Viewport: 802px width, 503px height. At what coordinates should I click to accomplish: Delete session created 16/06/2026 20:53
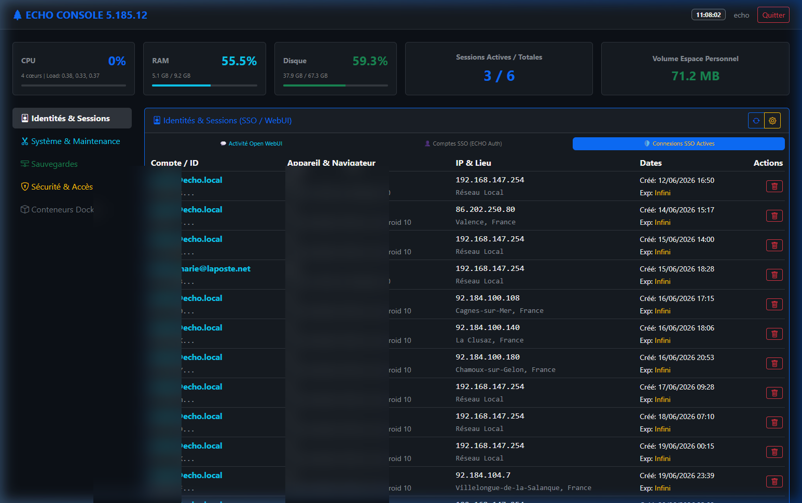(x=775, y=364)
